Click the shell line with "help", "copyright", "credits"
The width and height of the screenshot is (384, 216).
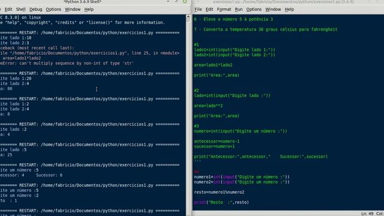[83, 23]
